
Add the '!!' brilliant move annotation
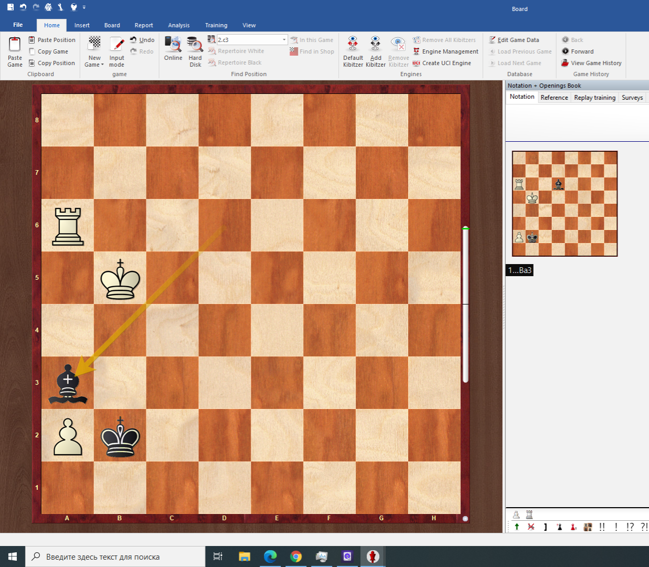pyautogui.click(x=602, y=527)
